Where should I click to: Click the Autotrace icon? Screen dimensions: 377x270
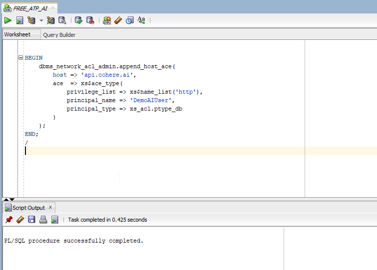tap(50, 20)
